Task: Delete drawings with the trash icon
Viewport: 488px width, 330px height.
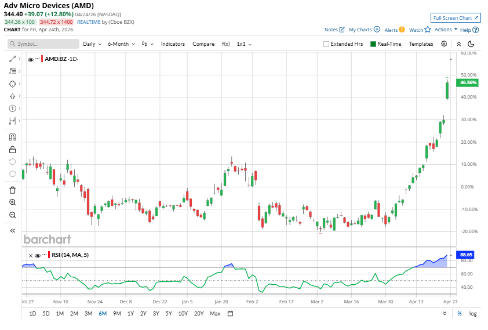Action: (12, 190)
